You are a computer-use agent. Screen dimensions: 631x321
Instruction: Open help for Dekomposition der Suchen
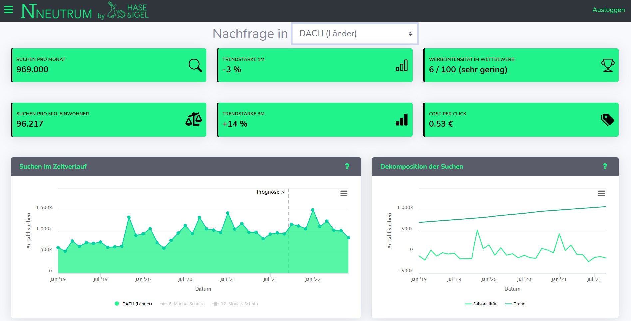pos(605,166)
